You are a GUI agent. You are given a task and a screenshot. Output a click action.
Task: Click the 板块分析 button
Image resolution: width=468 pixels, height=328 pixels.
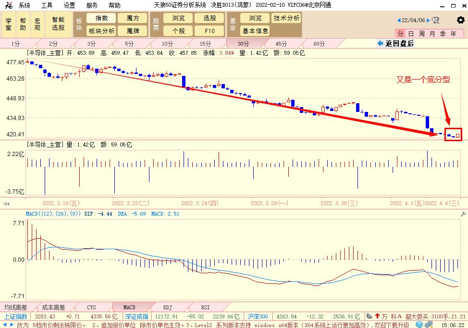[x=101, y=31]
